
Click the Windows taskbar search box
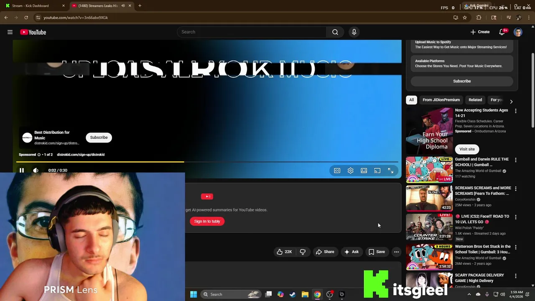tap(231, 294)
